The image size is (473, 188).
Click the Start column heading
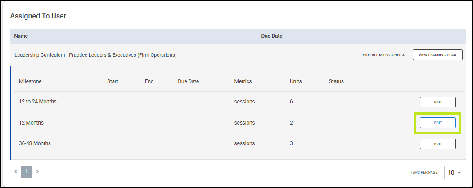(113, 81)
